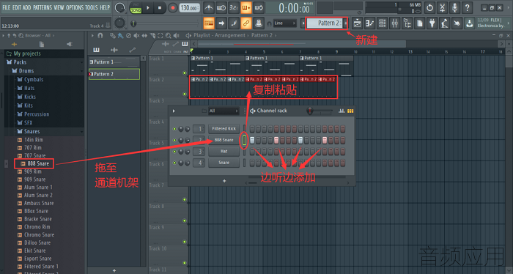Viewport: 513px width, 274px height.
Task: Toggle Track 1 mute LED
Action: pos(185,73)
